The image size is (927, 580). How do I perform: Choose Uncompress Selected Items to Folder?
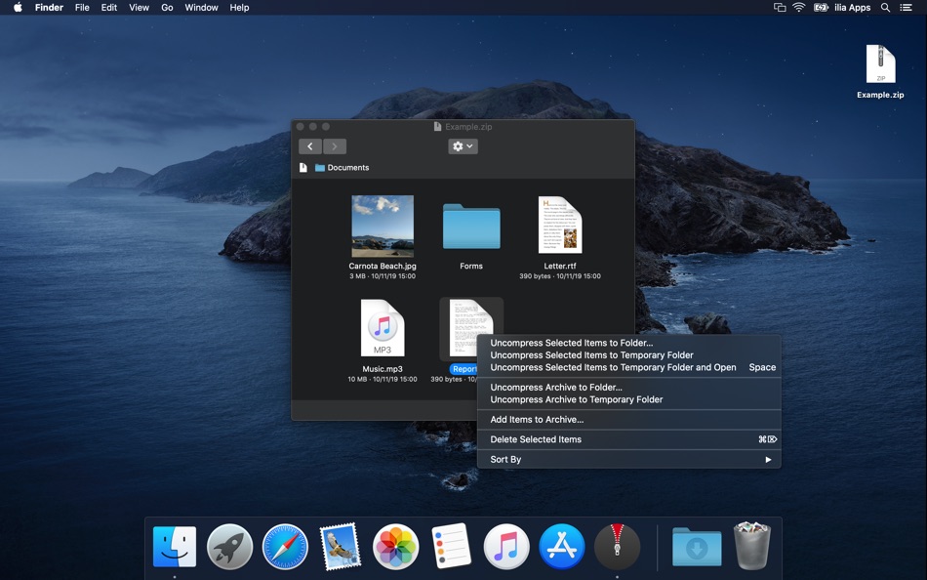(572, 344)
